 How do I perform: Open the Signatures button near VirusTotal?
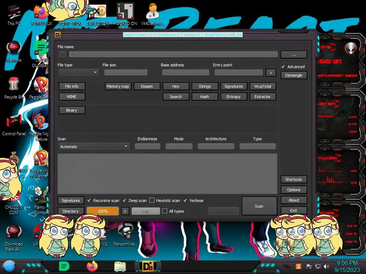[x=234, y=86]
